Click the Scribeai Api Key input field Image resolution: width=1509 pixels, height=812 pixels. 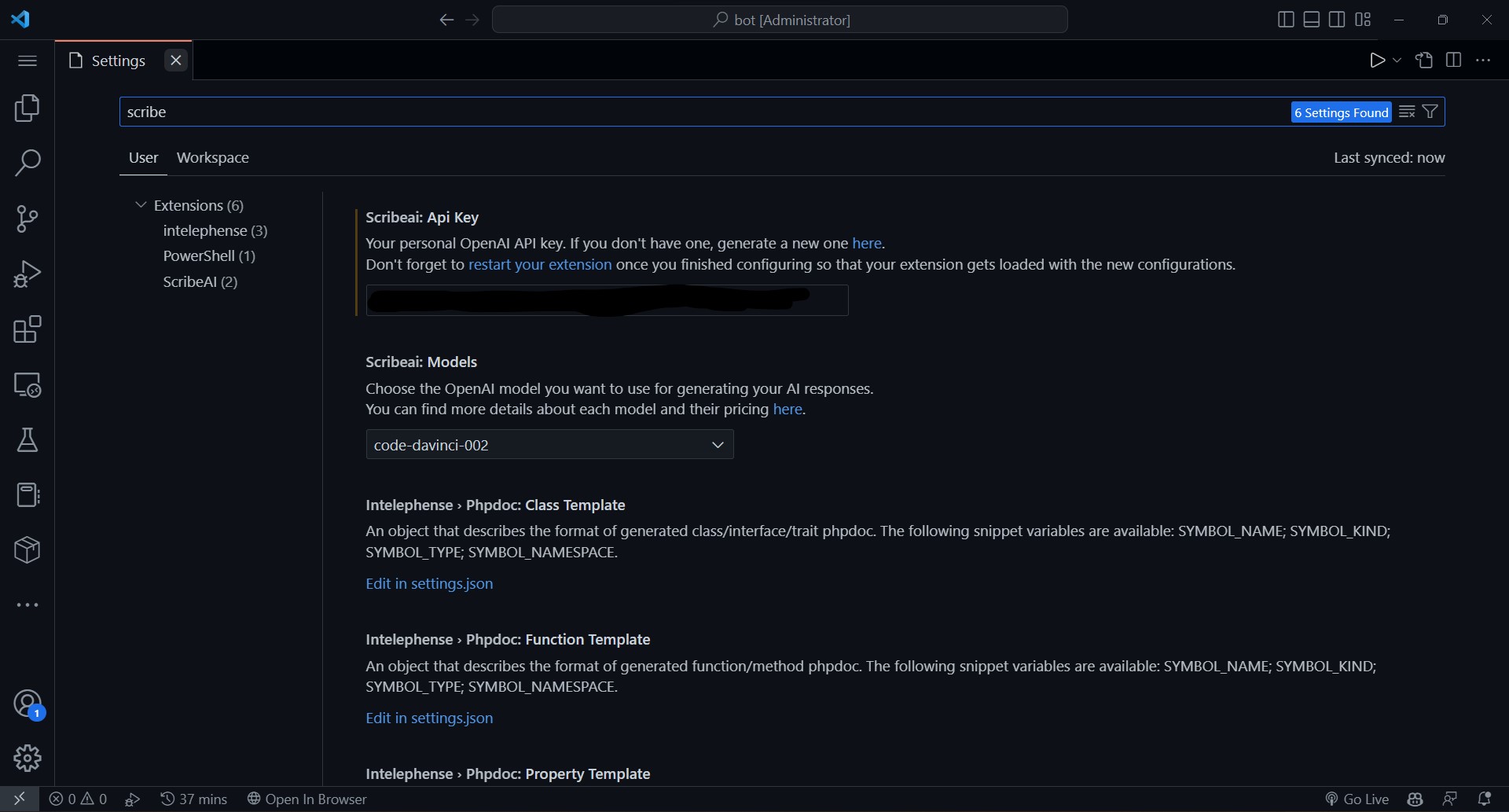607,300
